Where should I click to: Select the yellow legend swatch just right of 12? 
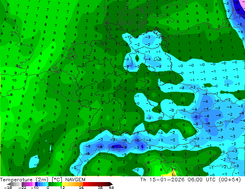click(63, 184)
